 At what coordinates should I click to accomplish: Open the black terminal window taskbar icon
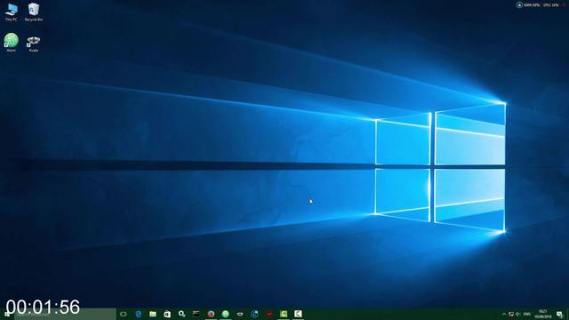196,314
